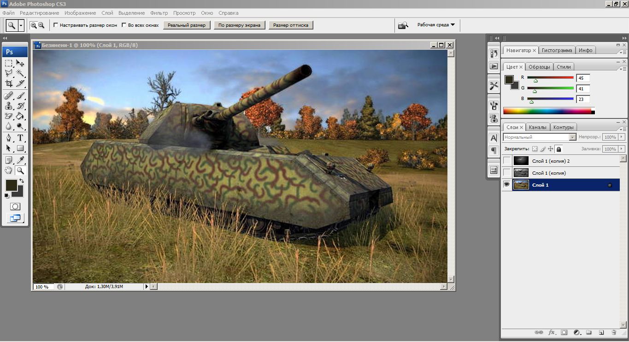Switch to the Гистограмма tab
Viewport: 629px width, 342px height.
coord(557,50)
